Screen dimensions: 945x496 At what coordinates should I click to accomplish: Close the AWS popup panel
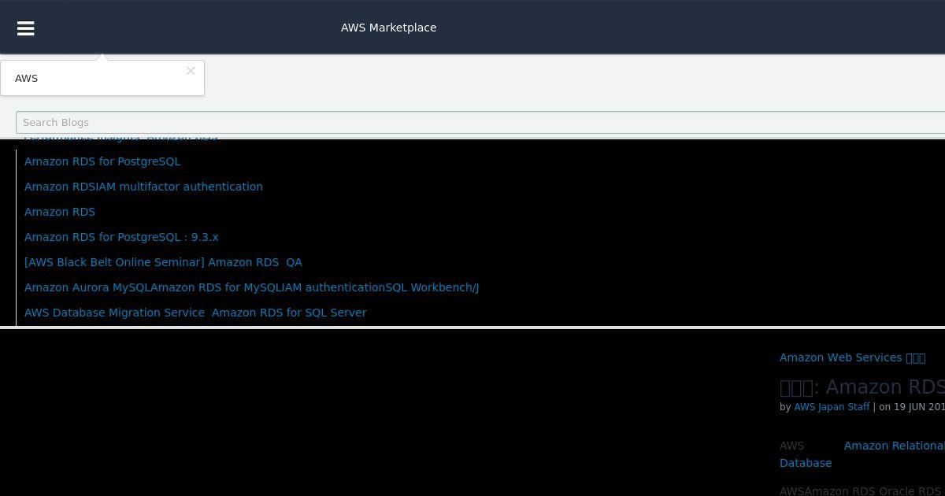[x=191, y=71]
